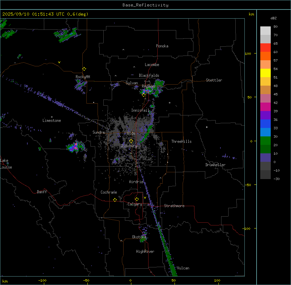Click the yellow diamond marker near RockyMH
The height and width of the screenshot is (285, 291).
coord(84,69)
